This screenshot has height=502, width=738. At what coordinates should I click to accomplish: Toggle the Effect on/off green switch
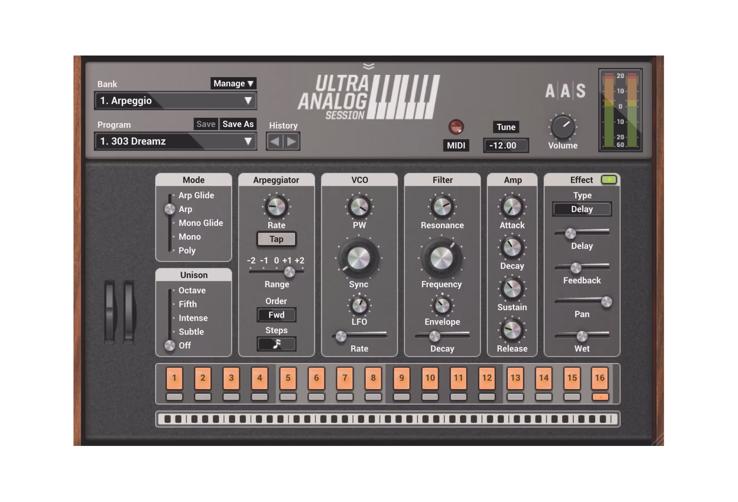pyautogui.click(x=609, y=180)
